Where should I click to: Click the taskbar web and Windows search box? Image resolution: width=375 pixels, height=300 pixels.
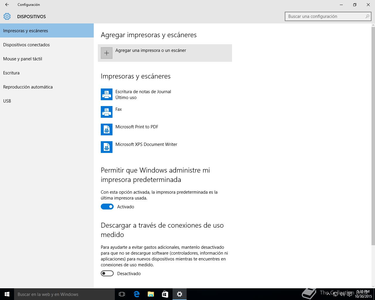click(64, 294)
